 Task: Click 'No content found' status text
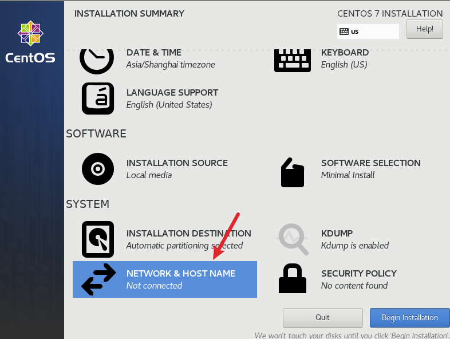tap(354, 286)
